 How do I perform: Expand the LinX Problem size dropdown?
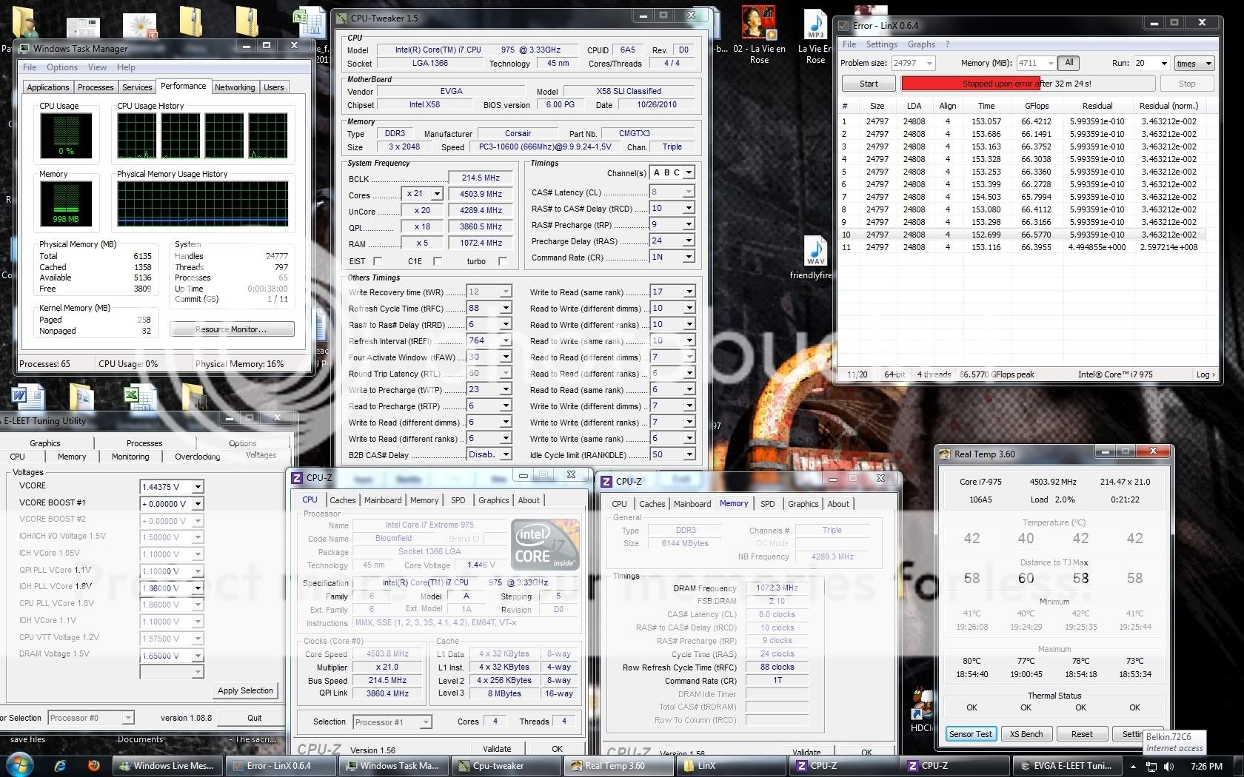pyautogui.click(x=929, y=64)
